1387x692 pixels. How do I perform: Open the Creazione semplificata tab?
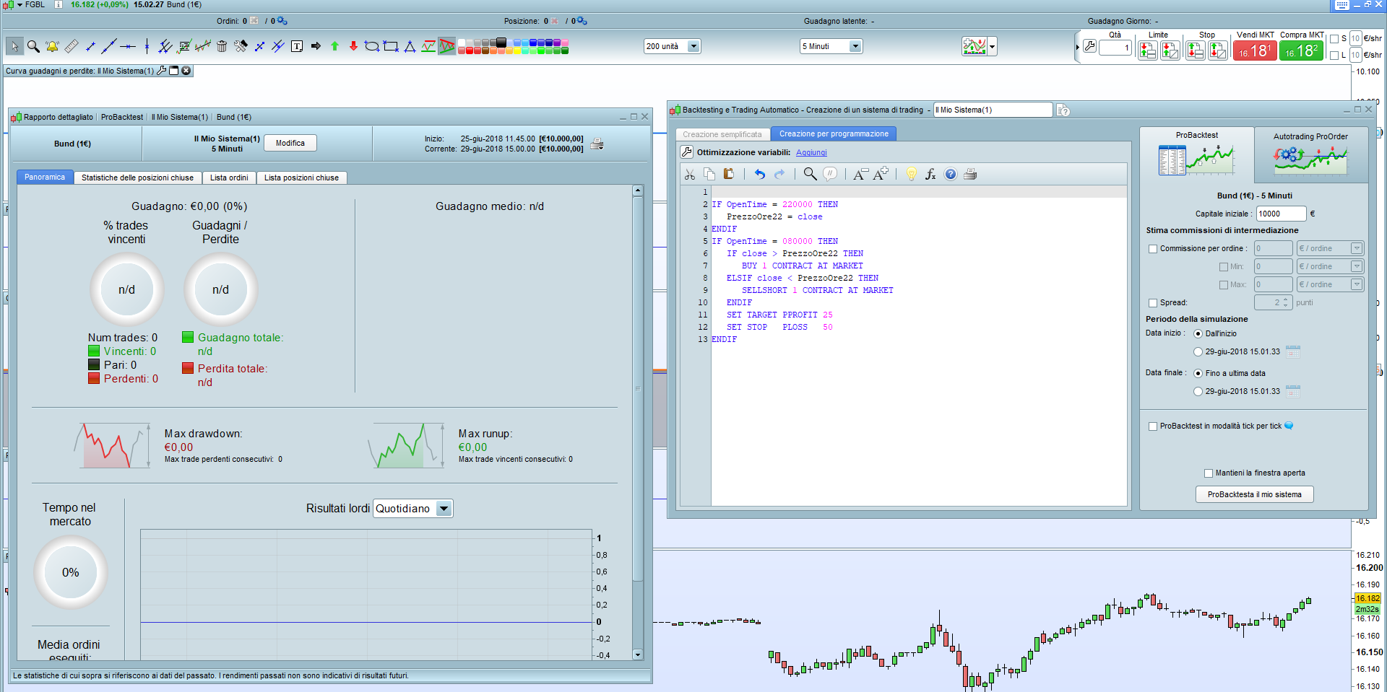pos(722,134)
